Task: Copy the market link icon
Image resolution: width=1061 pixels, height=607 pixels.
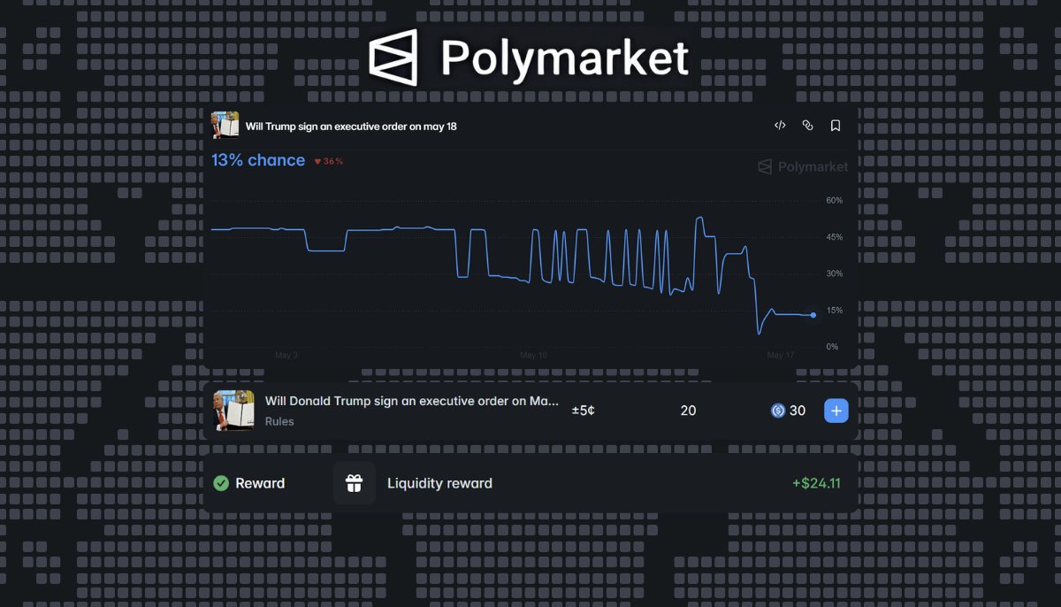Action: 807,126
